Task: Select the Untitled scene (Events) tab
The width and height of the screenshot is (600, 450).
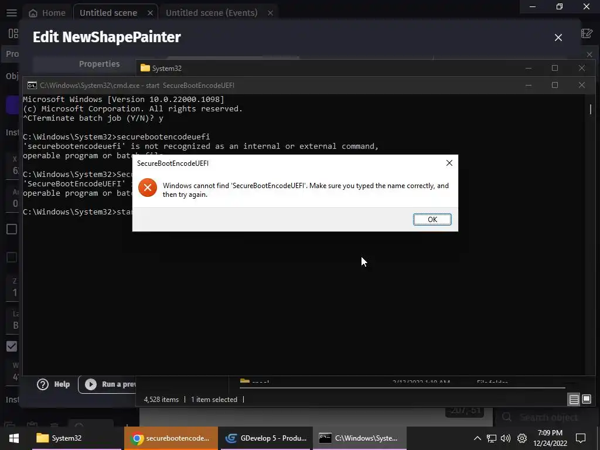Action: click(x=211, y=13)
